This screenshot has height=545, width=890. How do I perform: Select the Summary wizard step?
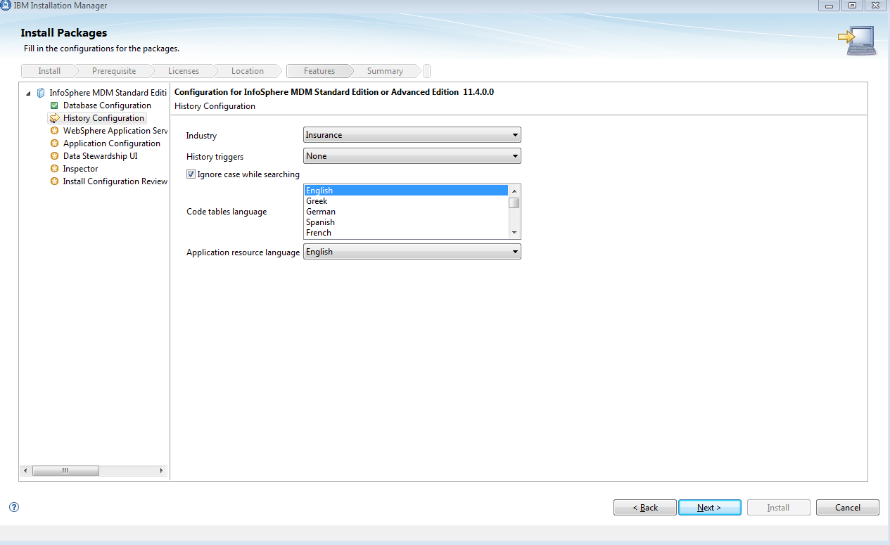[385, 71]
